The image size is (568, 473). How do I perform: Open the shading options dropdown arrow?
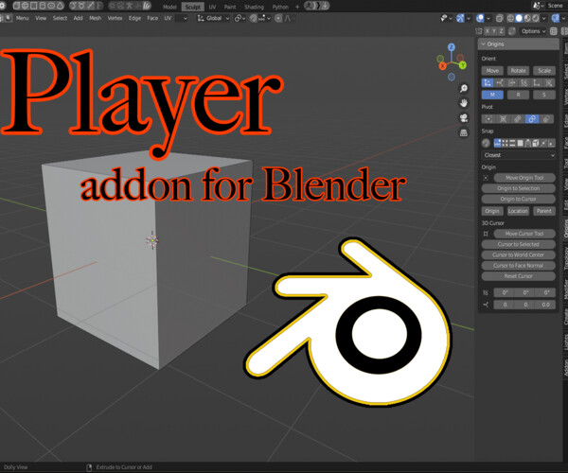coord(543,18)
